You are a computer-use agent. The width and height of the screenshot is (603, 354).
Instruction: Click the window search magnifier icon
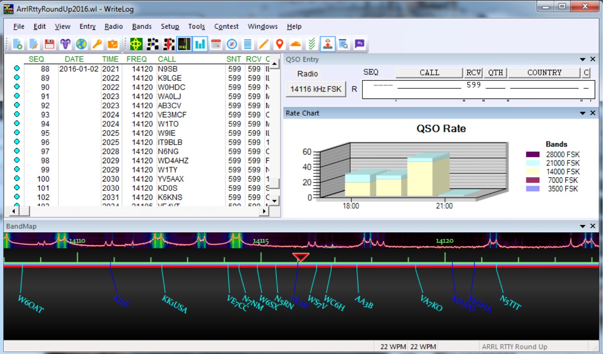[x=344, y=44]
